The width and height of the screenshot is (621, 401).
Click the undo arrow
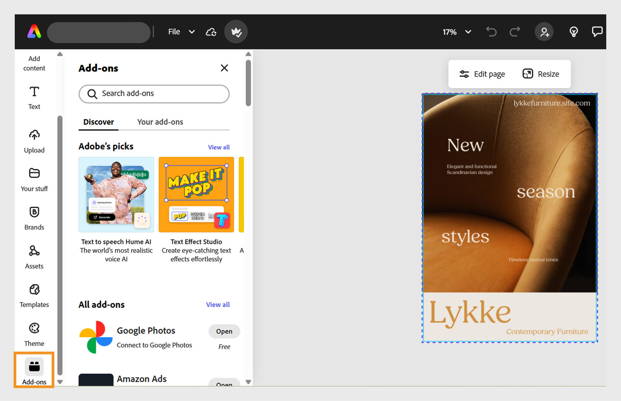point(491,32)
